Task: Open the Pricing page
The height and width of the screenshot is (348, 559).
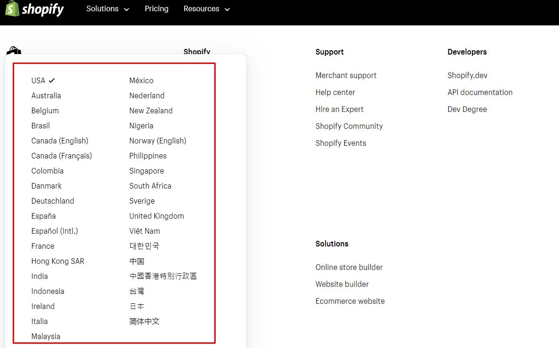Action: (156, 8)
